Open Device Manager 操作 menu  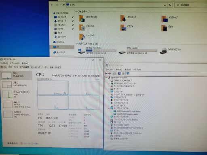tap(119, 69)
